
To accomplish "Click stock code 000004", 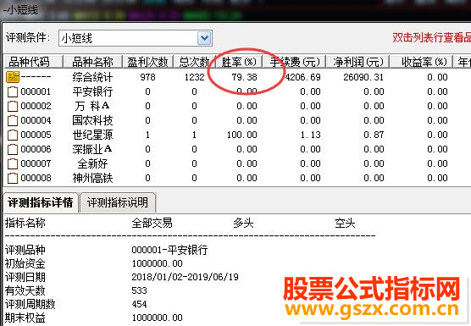I will 36,120.
